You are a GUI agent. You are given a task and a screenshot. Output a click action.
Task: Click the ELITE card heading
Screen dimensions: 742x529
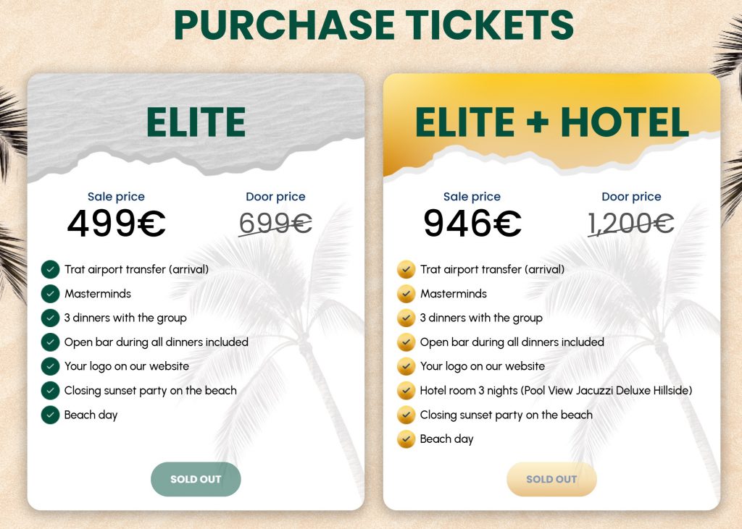pos(196,122)
